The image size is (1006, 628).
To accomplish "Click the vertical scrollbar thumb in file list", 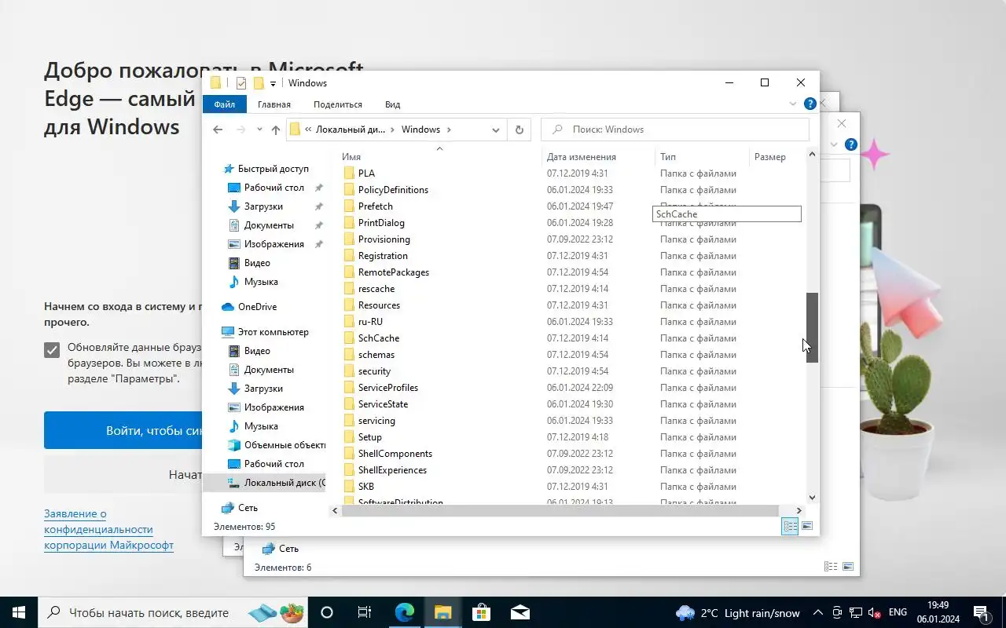I will pos(812,327).
